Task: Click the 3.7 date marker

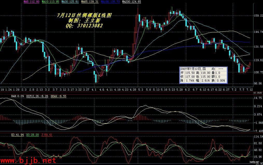Action: [55, 90]
